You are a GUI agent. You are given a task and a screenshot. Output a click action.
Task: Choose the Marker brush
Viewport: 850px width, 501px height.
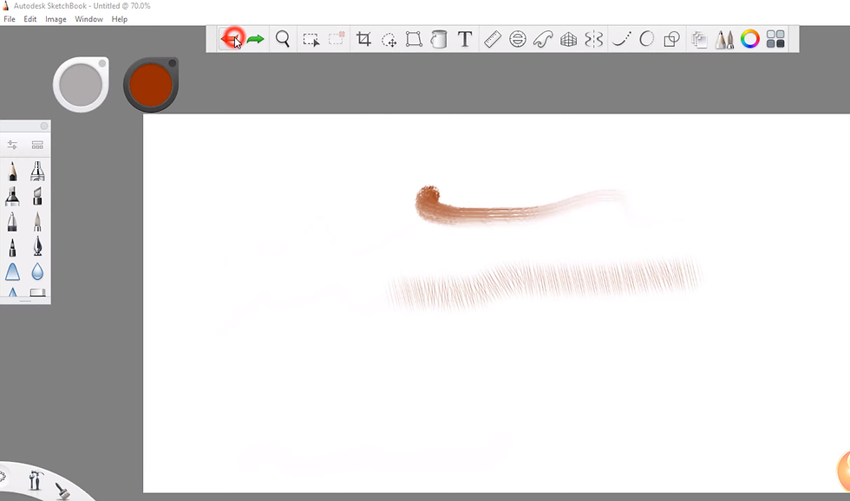pyautogui.click(x=12, y=196)
